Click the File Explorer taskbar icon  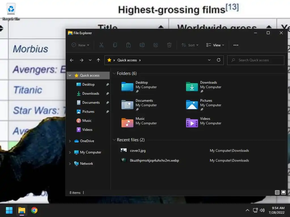point(22,210)
